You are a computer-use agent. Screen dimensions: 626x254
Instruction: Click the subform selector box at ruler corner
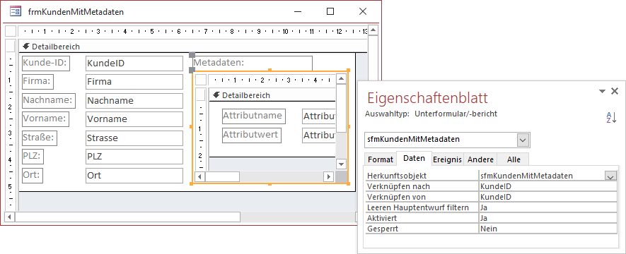pyautogui.click(x=201, y=80)
